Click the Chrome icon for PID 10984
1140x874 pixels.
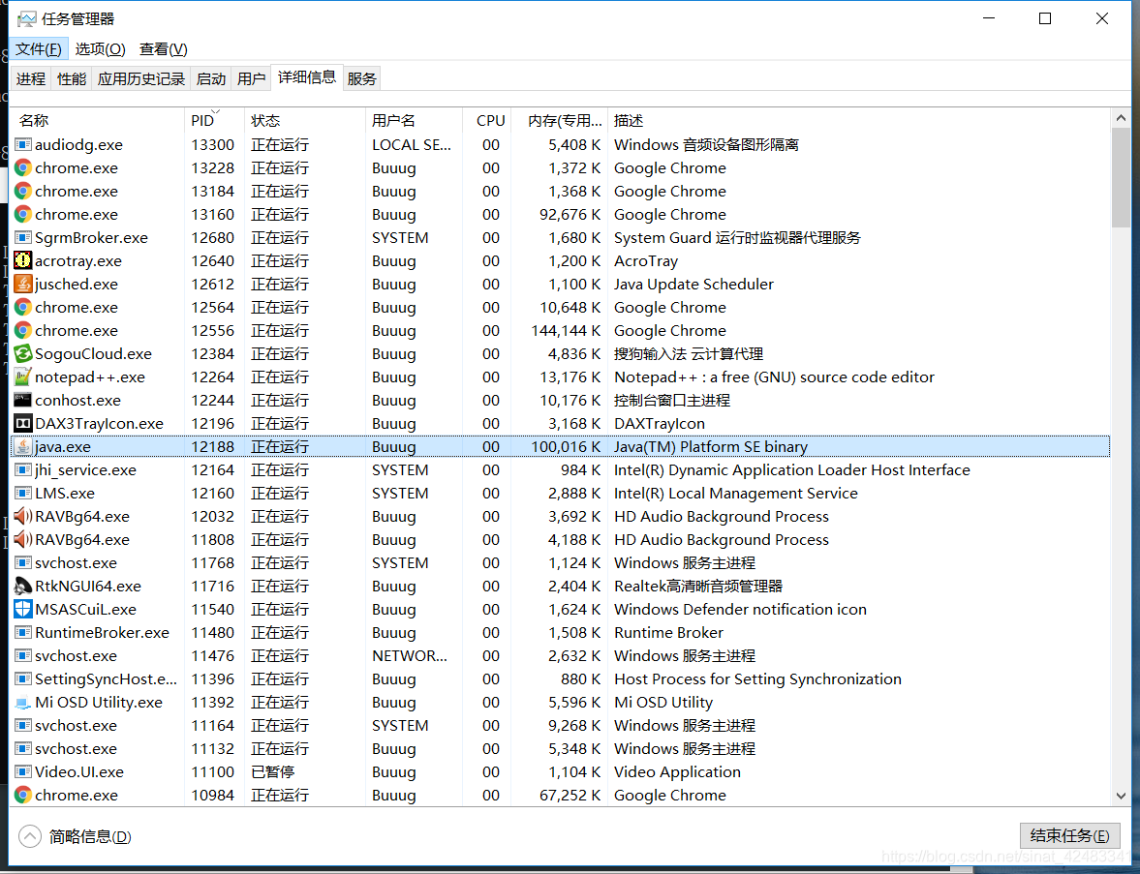tap(23, 796)
